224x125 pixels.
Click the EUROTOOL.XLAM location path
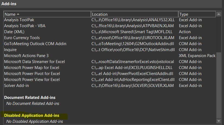[x=133, y=38]
